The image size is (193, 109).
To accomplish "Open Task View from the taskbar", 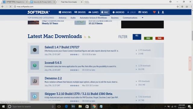I will 59,106.
